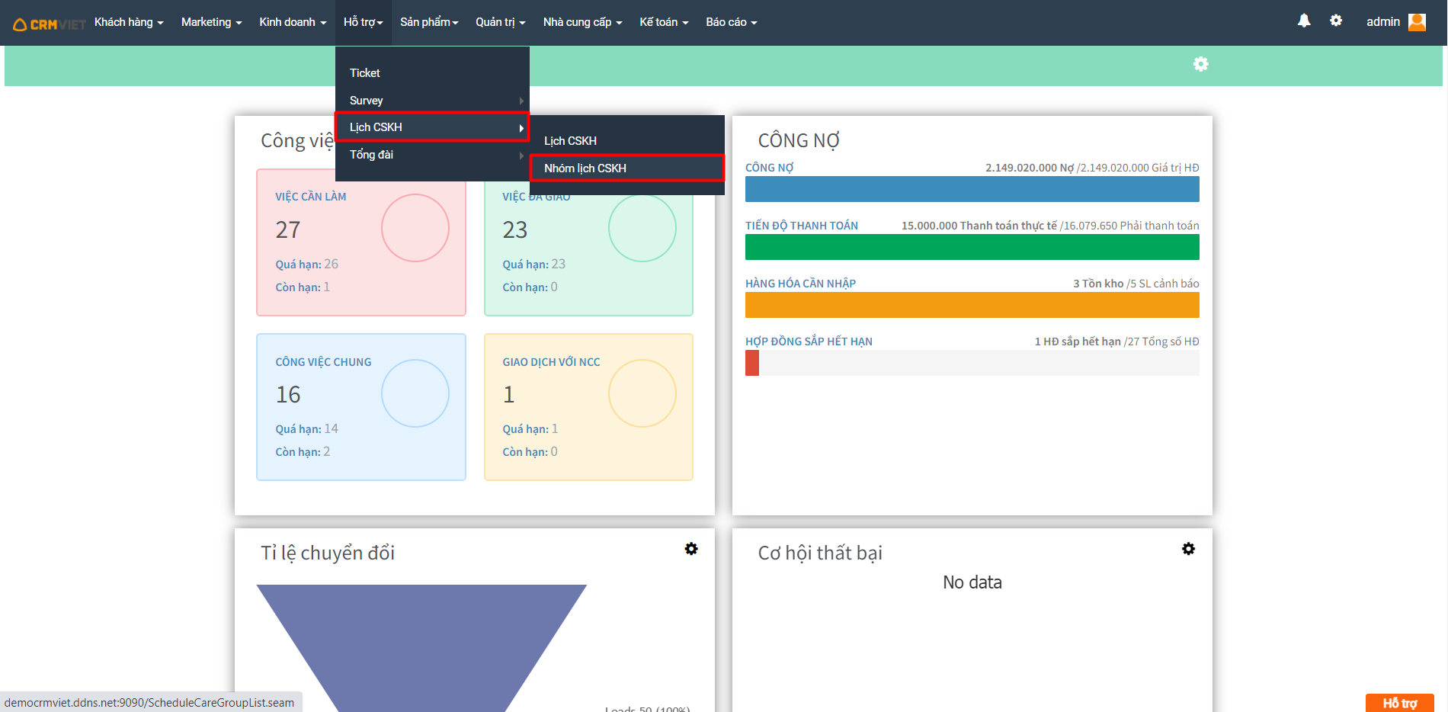Collapse the Hỗ trợ menu

[363, 22]
